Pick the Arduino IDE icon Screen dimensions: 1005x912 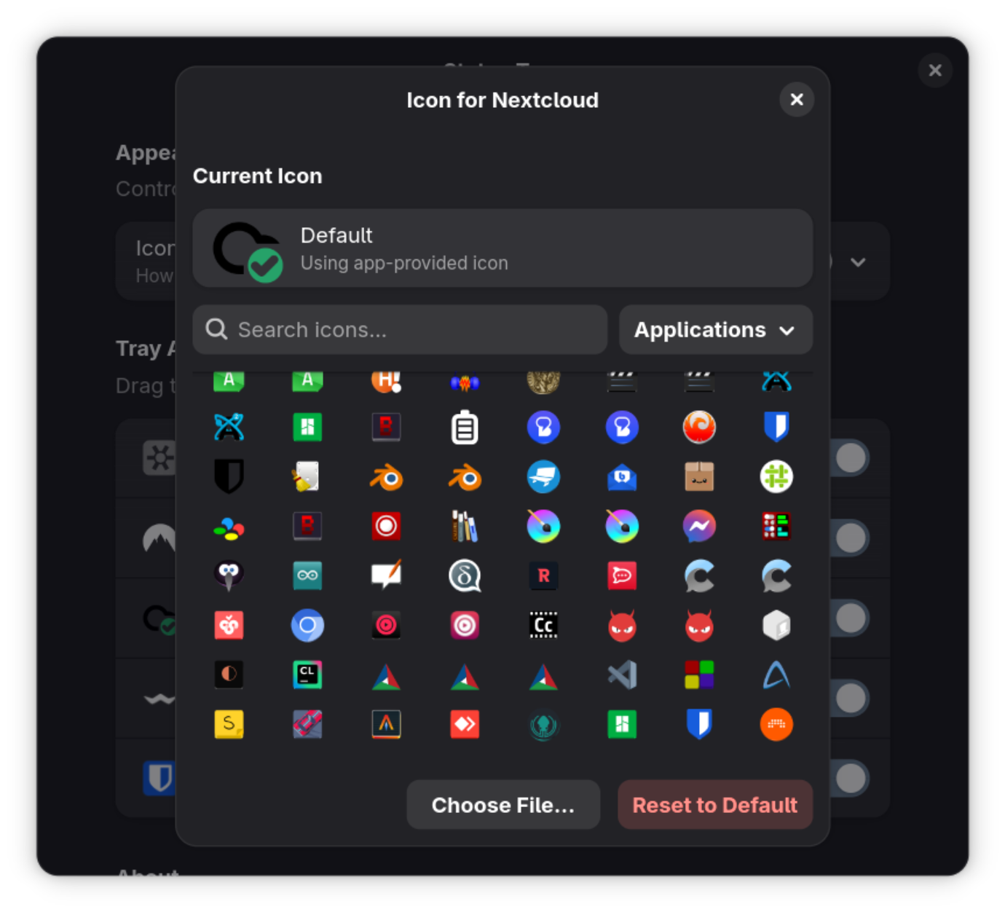pyautogui.click(x=307, y=575)
